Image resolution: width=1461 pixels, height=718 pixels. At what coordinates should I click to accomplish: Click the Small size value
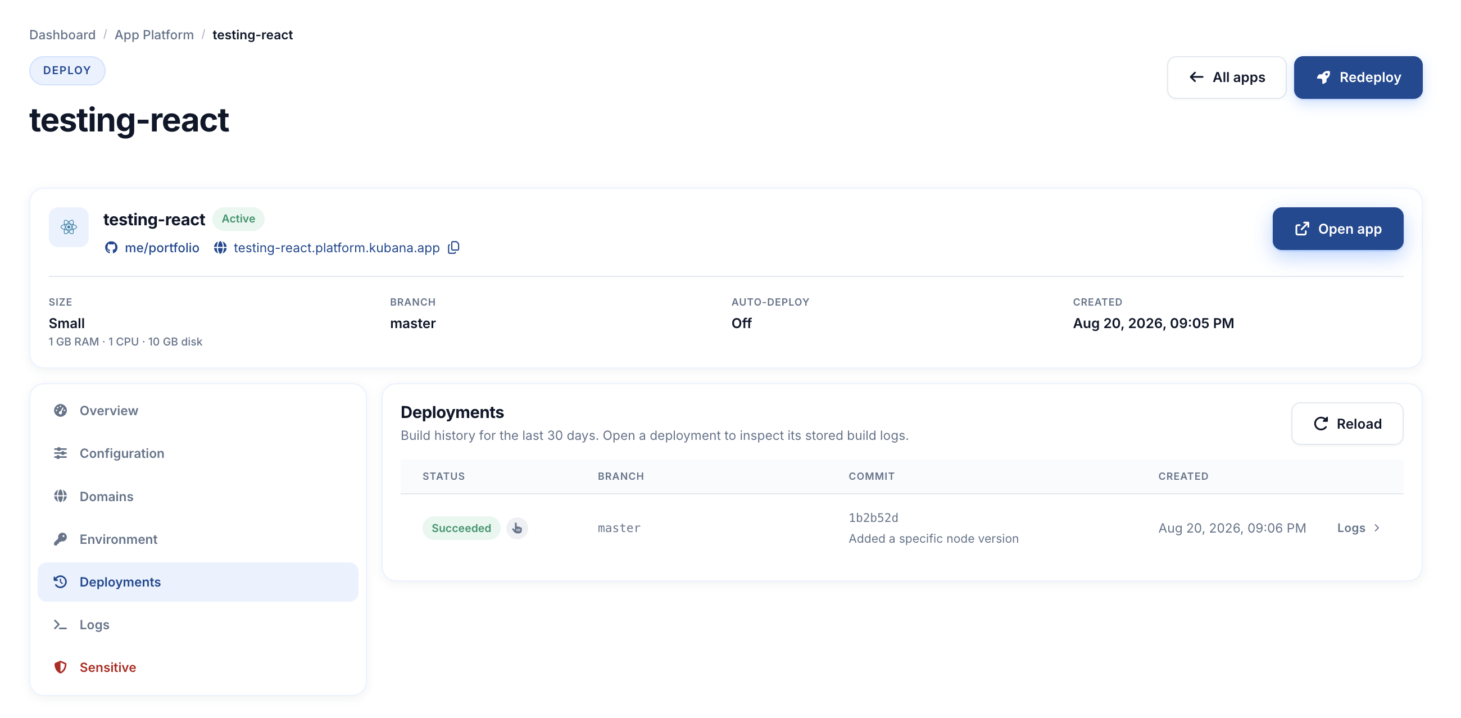(66, 323)
